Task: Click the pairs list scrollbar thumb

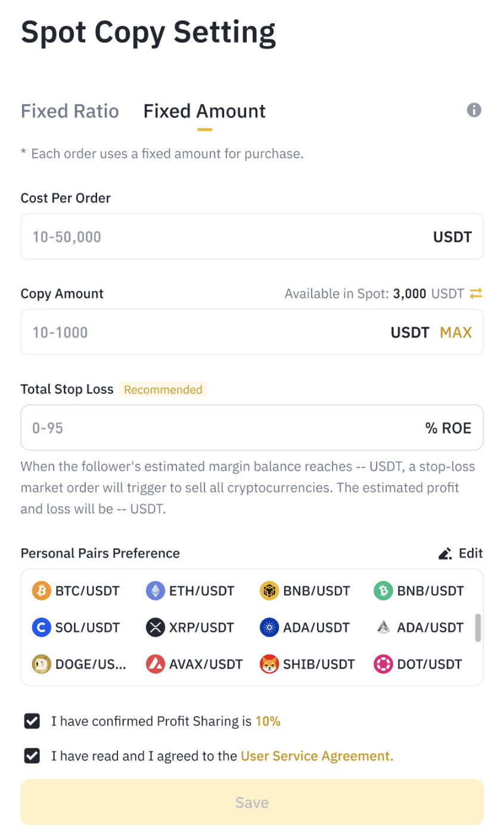Action: point(477,628)
